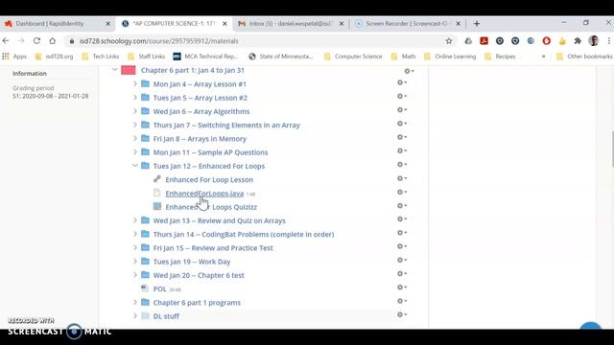Viewport: 614px width, 345px height.
Task: Open the Enhanced For Loop Lesson link
Action: coord(209,179)
